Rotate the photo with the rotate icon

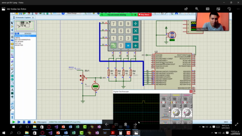coord(229,9)
